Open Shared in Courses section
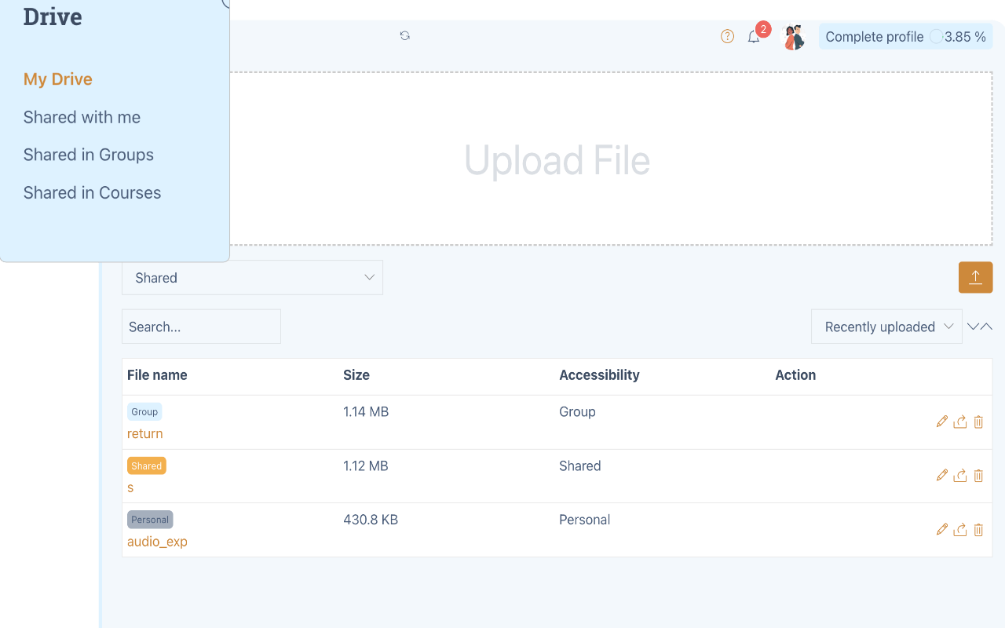Image resolution: width=1005 pixels, height=628 pixels. 92,192
